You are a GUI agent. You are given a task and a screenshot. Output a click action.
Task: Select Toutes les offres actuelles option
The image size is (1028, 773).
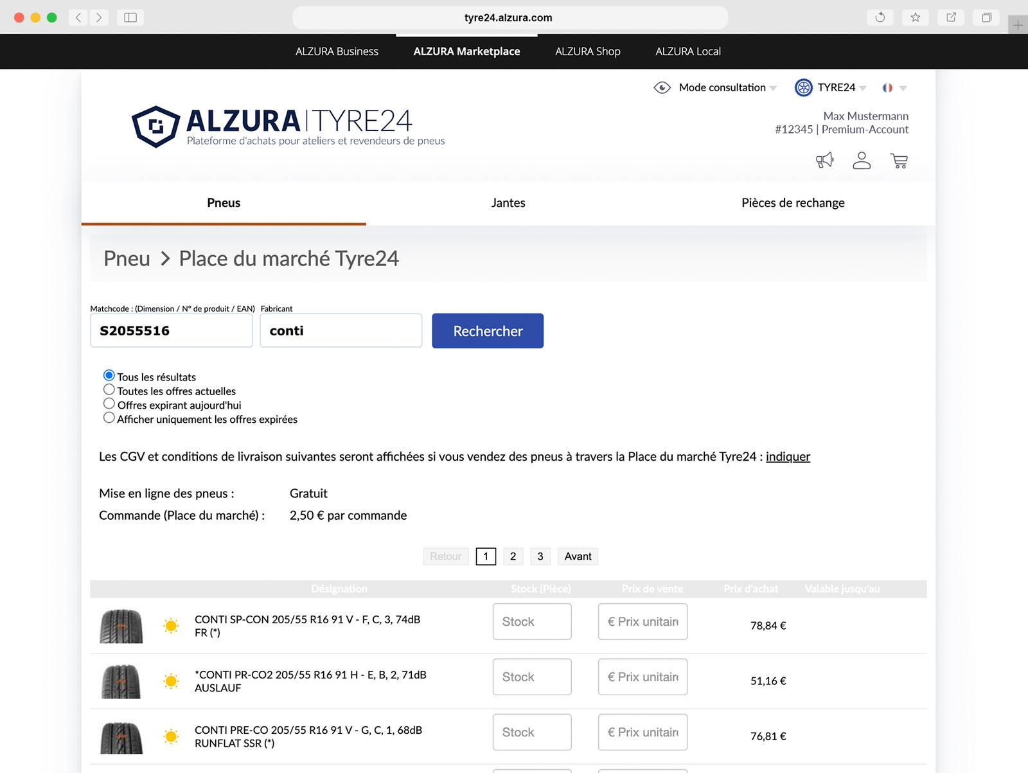pos(109,389)
